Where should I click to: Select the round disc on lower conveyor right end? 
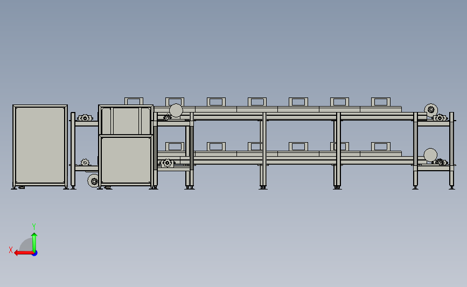point(430,155)
